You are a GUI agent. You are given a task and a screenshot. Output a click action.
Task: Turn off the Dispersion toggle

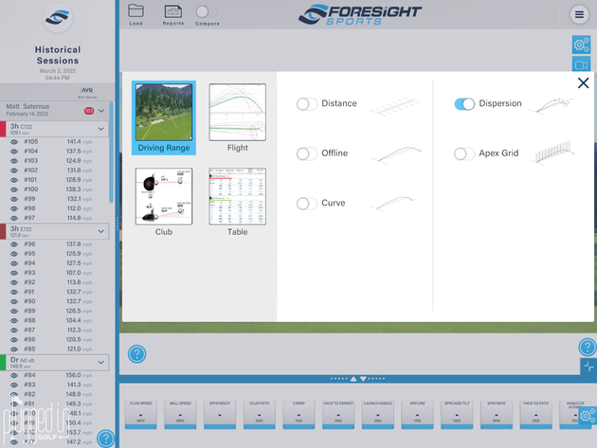click(x=464, y=103)
